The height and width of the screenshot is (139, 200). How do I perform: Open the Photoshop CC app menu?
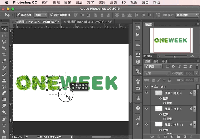pyautogui.click(x=25, y=3)
